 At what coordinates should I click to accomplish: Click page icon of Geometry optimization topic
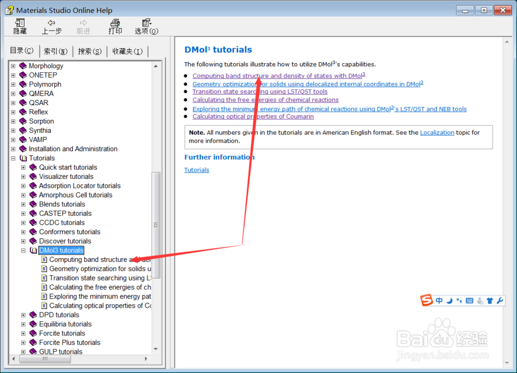pos(44,269)
